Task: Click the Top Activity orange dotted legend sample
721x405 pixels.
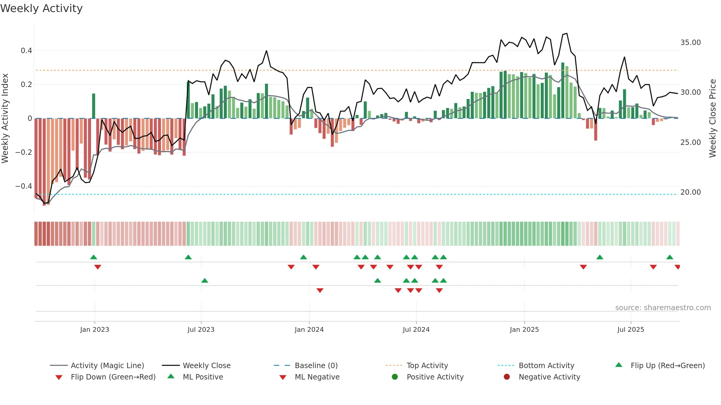Action: (394, 365)
